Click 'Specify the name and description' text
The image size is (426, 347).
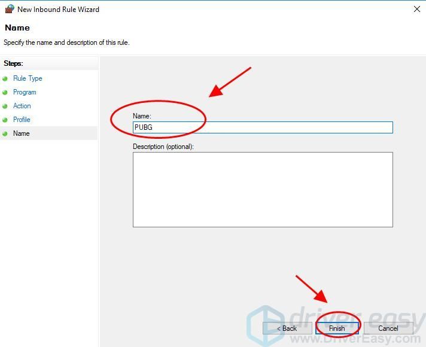pyautogui.click(x=66, y=42)
